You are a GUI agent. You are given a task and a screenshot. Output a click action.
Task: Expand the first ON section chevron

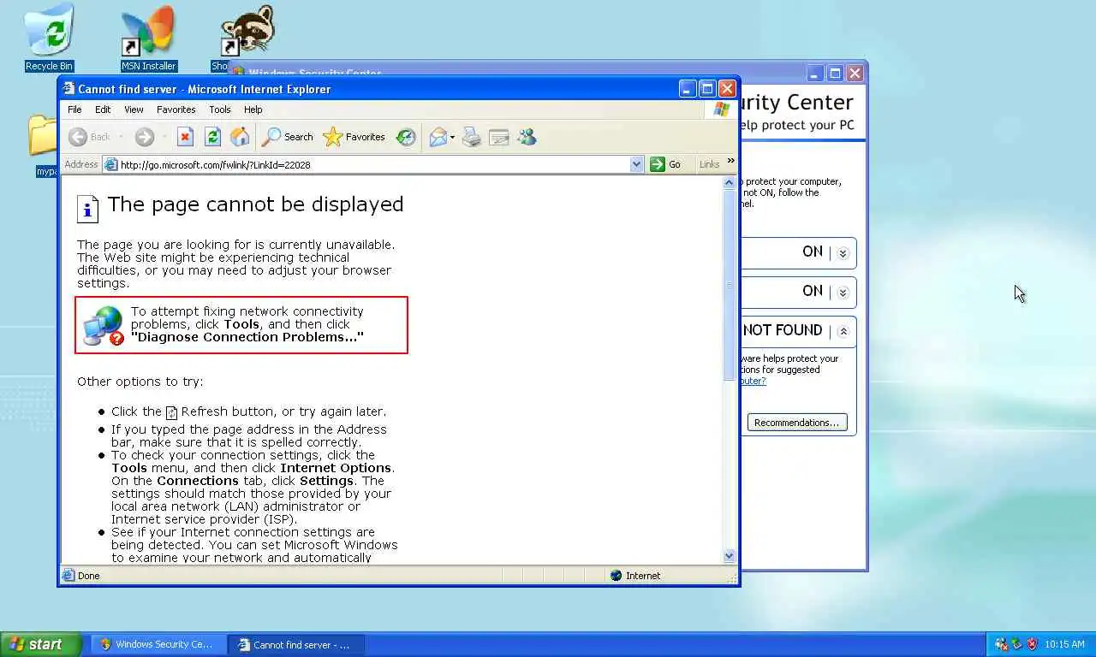coord(843,253)
